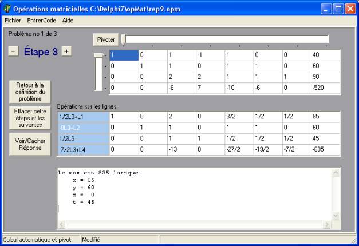Screen dimensions: 359x246
Task: Select the result cell containing -19/2
Action: coord(268,150)
